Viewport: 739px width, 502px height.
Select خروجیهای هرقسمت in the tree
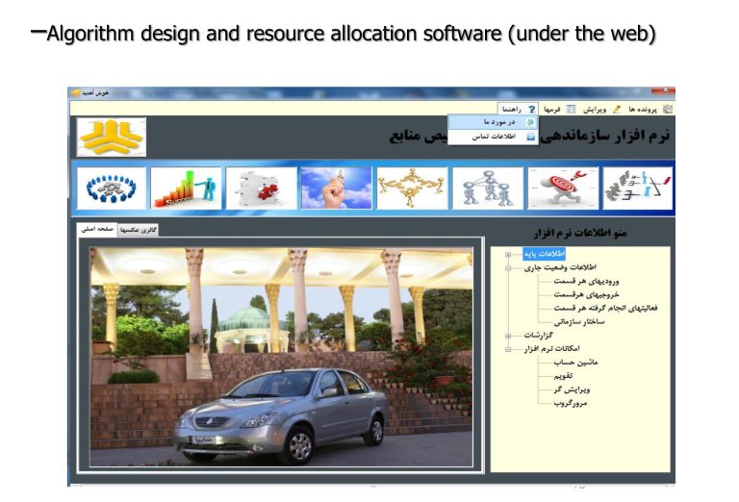tap(586, 295)
